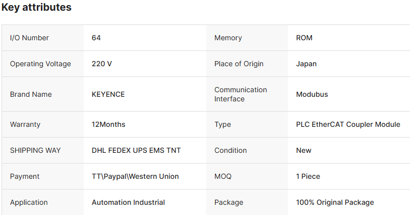Select the Japan origin value
Image resolution: width=410 pixels, height=215 pixels.
click(x=306, y=64)
